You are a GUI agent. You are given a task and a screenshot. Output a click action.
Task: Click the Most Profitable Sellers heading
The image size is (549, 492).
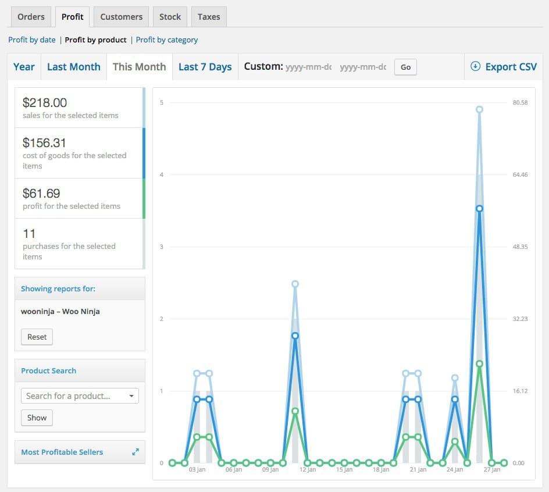(62, 452)
